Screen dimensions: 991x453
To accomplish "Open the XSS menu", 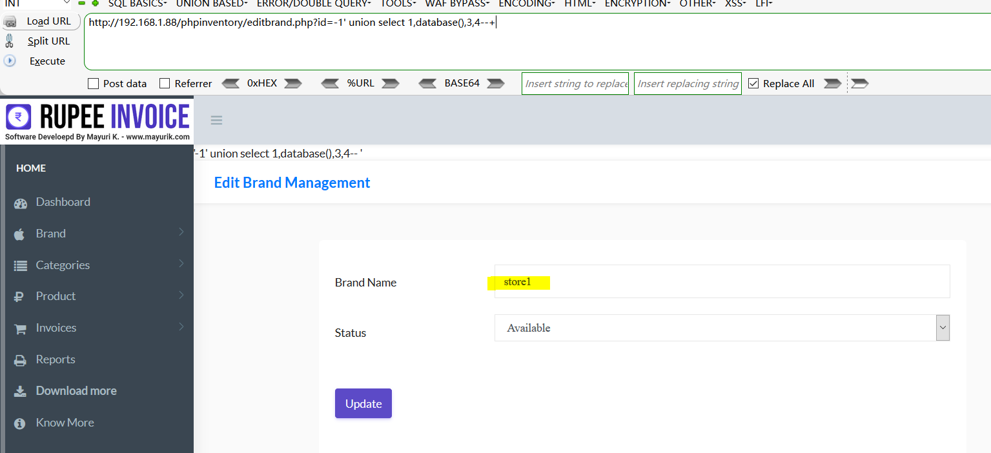I will pos(735,3).
